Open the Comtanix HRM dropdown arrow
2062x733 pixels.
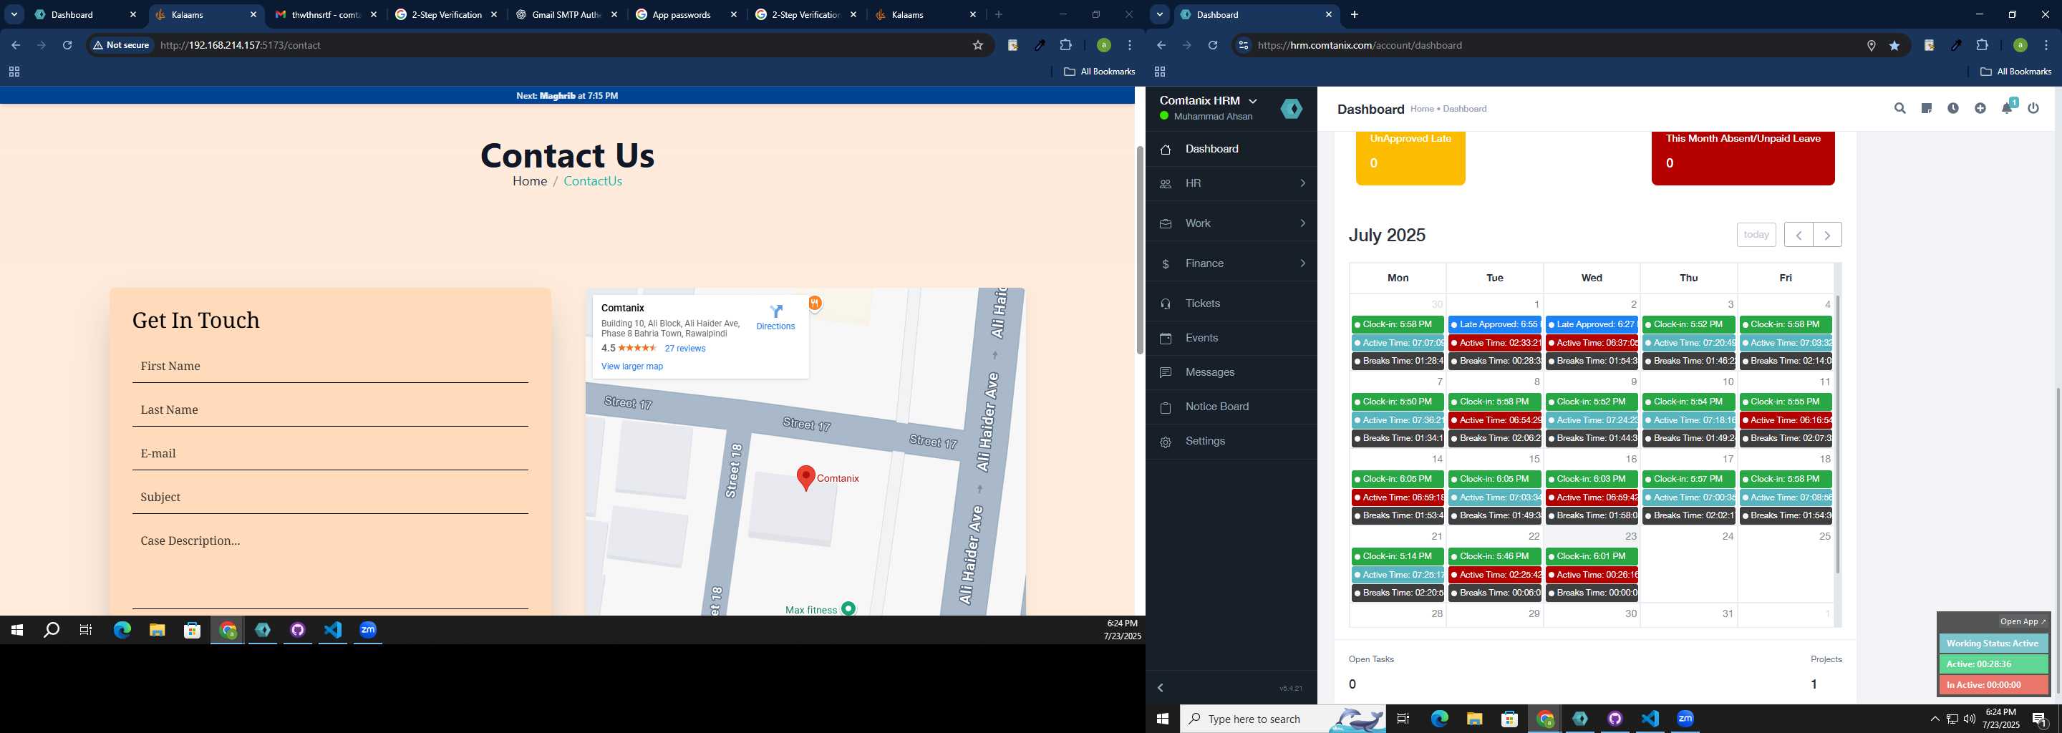pos(1253,101)
